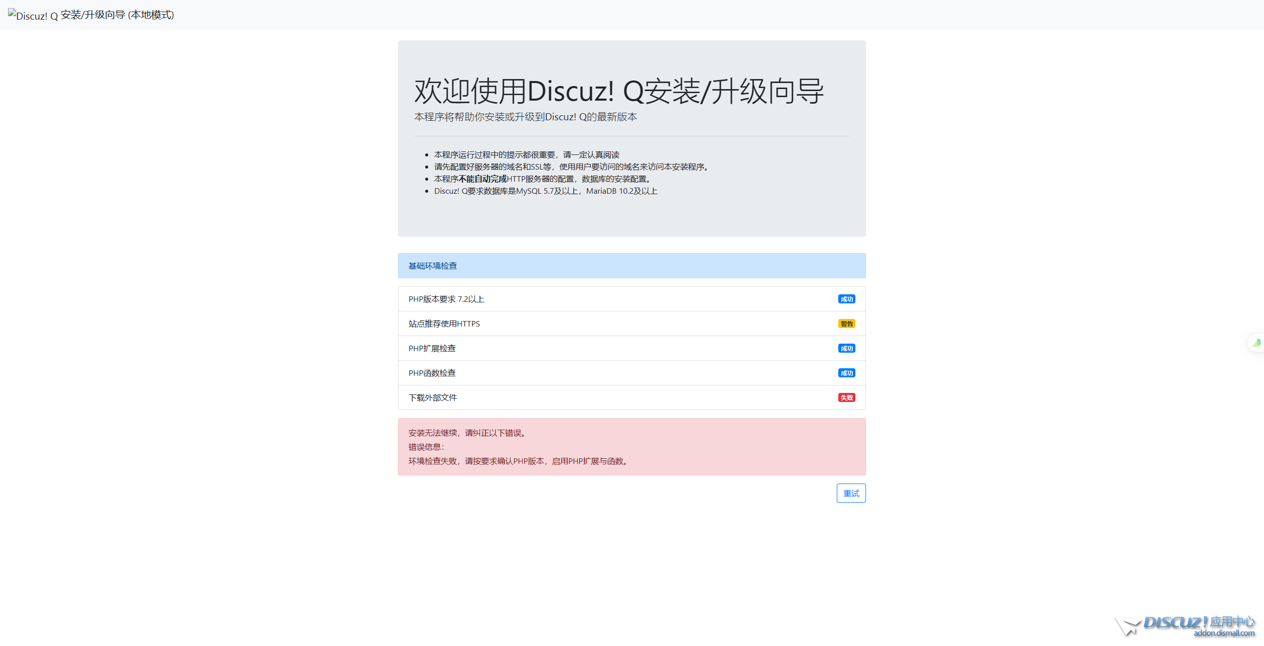Click the 失败 badge on 下载外部文件 row
1264x646 pixels.
(x=847, y=398)
